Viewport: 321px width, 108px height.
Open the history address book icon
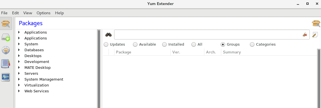pos(6,64)
